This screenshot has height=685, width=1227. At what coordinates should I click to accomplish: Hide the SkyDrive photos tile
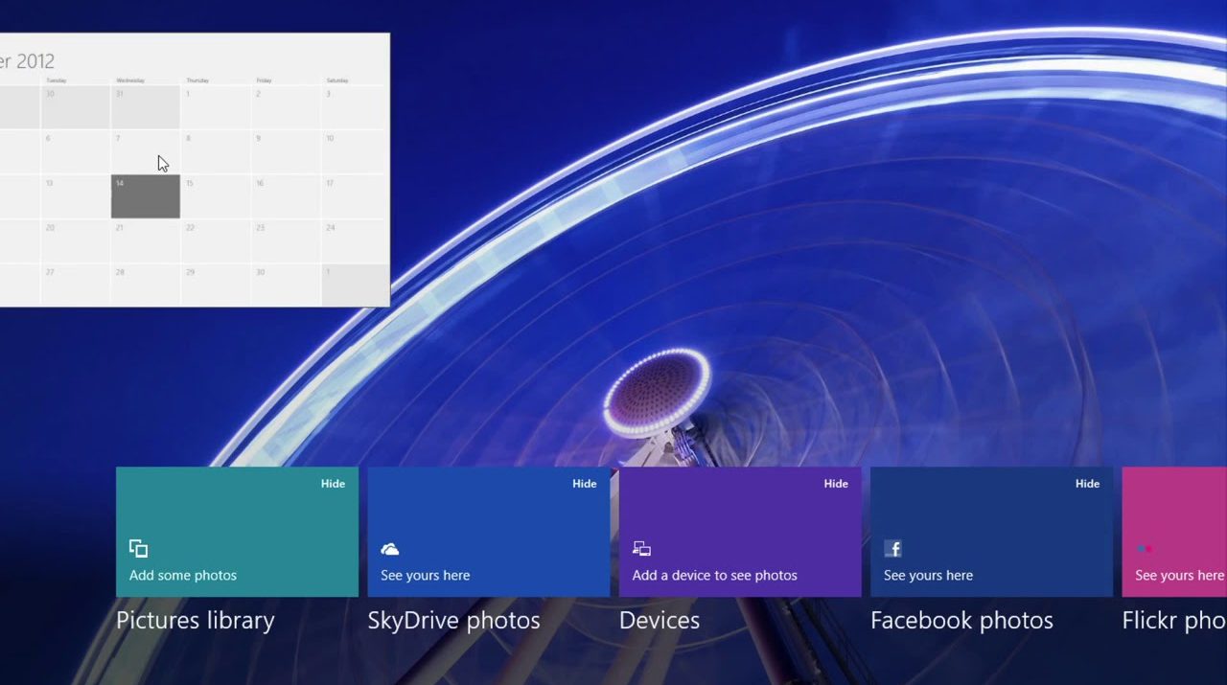click(x=585, y=484)
